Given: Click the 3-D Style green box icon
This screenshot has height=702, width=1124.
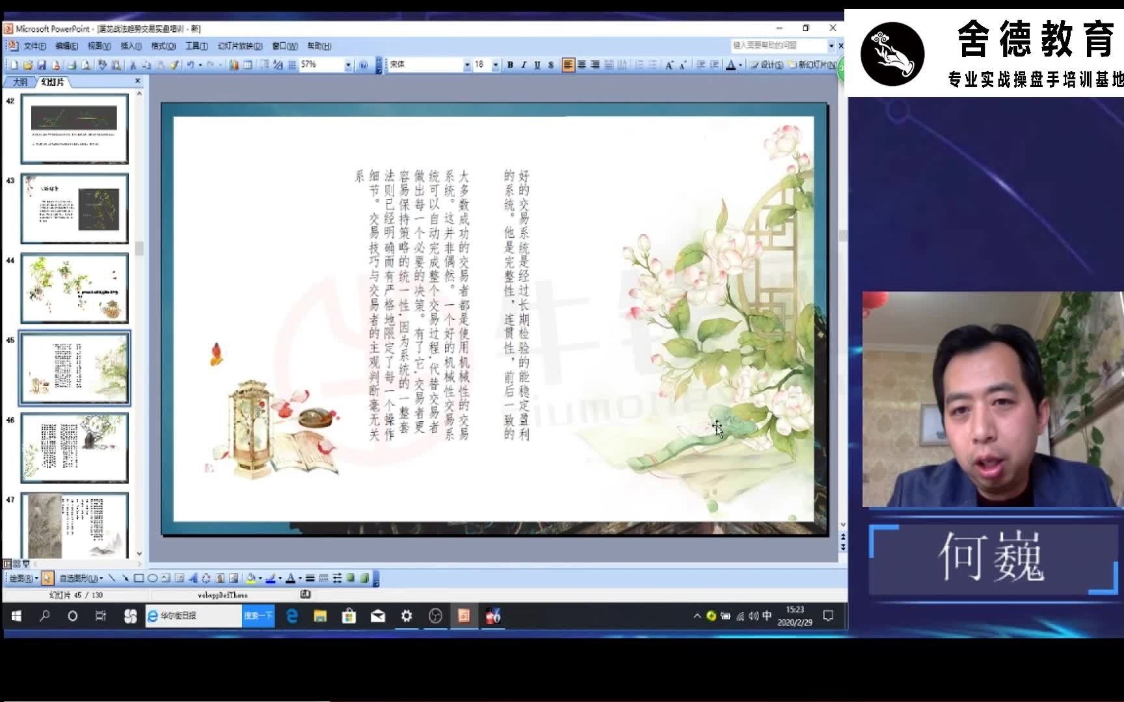Looking at the screenshot, I should pos(364,578).
